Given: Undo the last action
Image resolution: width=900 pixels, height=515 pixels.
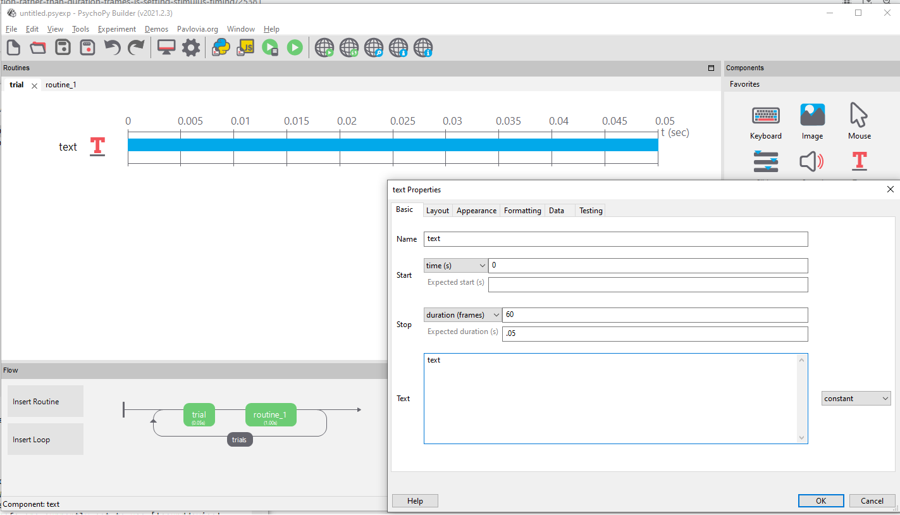Looking at the screenshot, I should point(112,47).
